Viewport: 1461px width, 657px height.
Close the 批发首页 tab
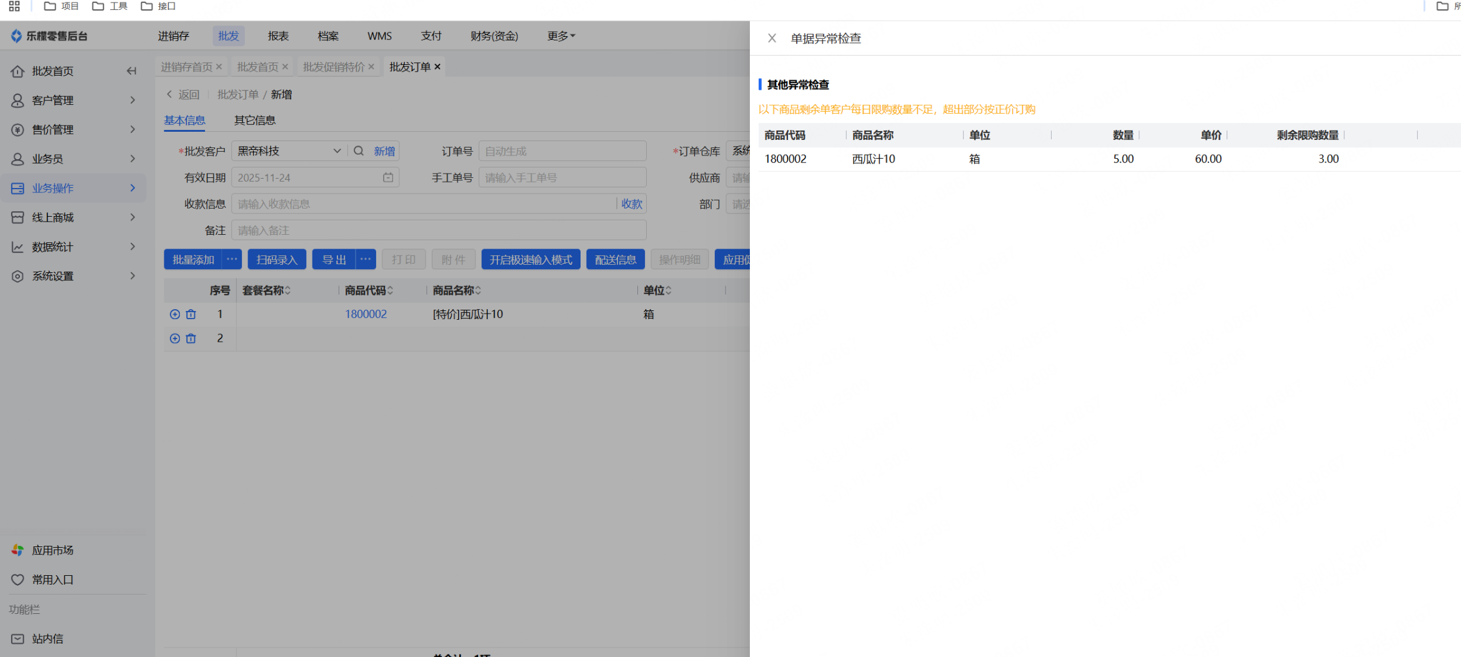tap(285, 67)
